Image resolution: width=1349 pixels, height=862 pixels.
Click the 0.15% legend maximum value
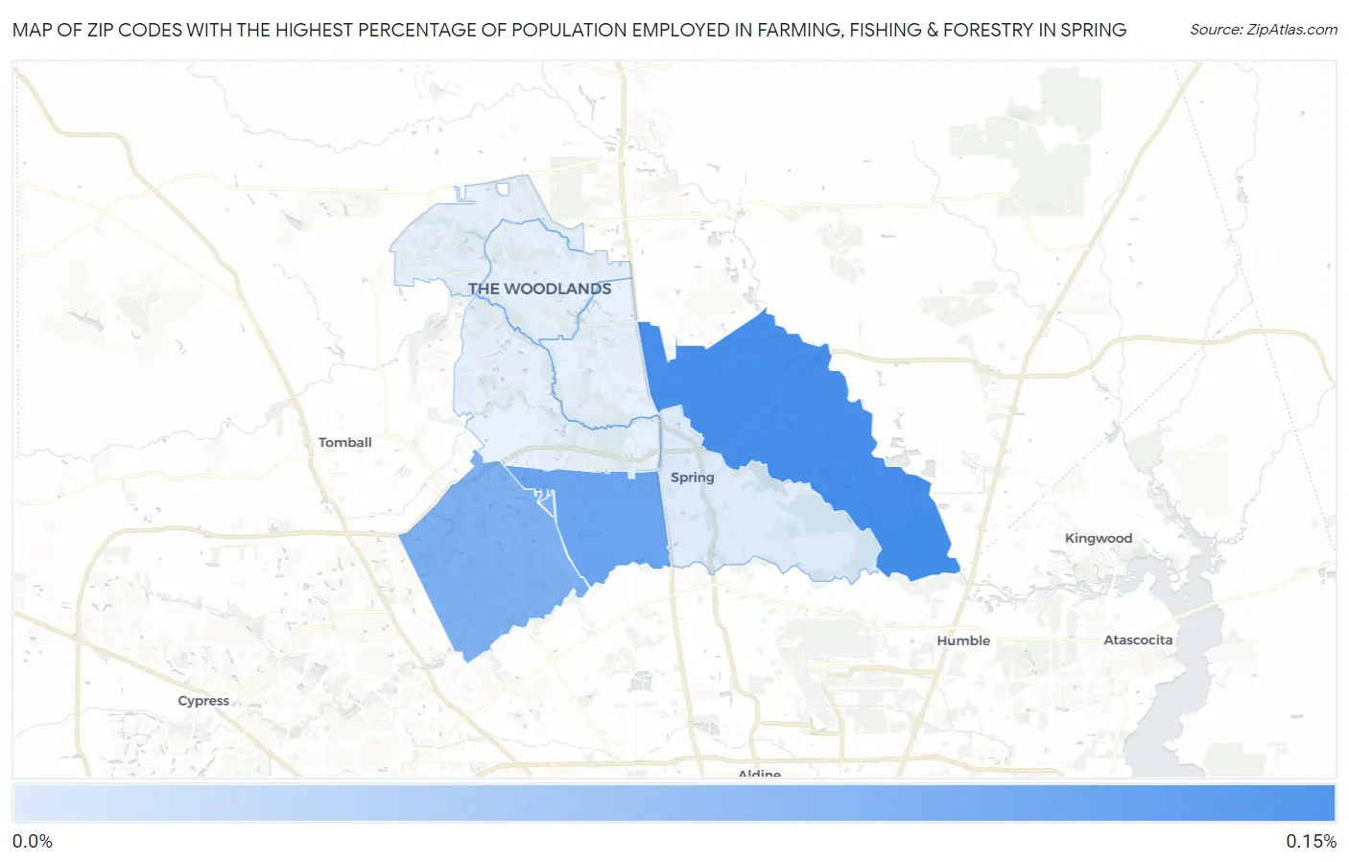pos(1311,841)
